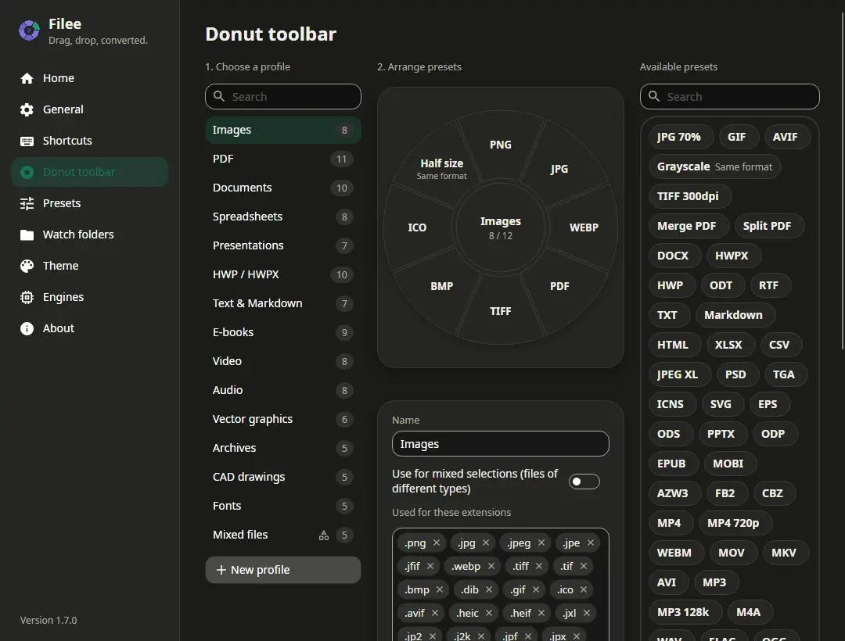Open the Theme settings
This screenshot has height=641, width=845.
tap(89, 266)
